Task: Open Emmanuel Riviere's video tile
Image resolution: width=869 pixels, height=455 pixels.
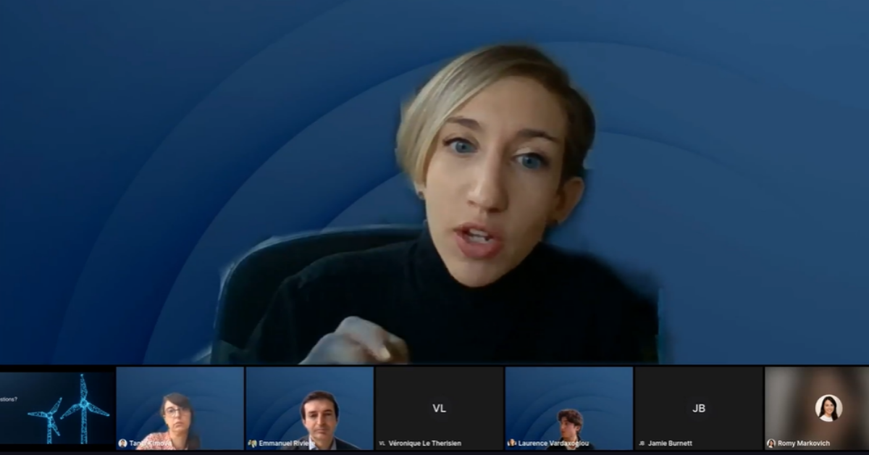Action: point(309,408)
